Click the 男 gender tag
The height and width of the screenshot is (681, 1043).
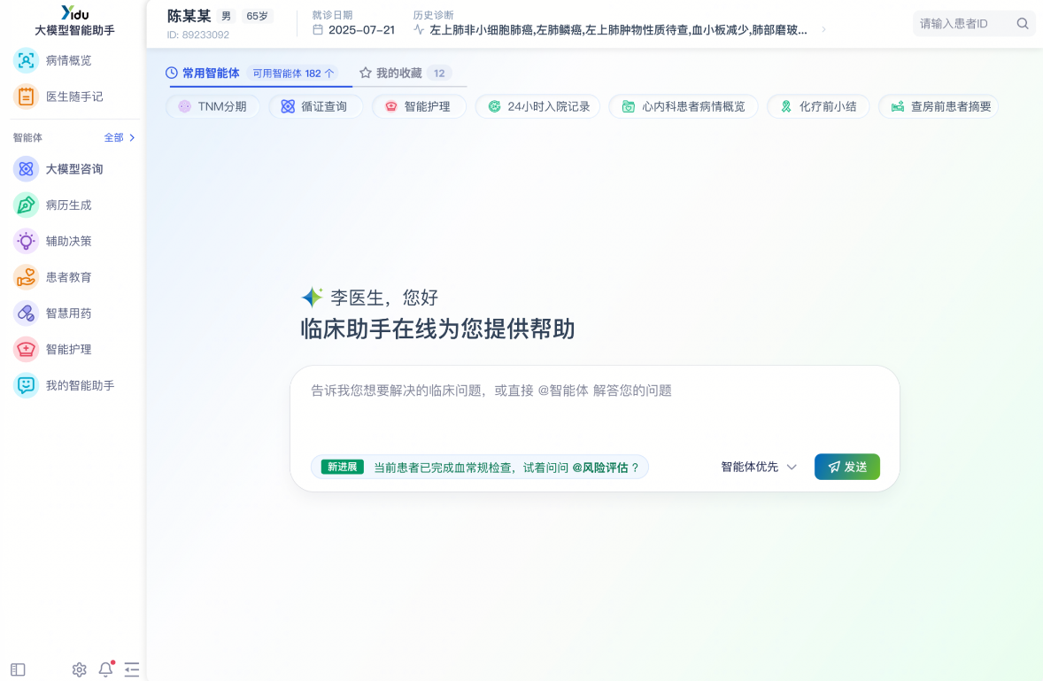(226, 16)
